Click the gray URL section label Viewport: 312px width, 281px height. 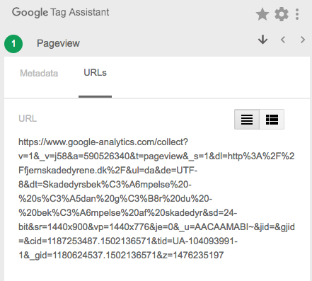28,118
